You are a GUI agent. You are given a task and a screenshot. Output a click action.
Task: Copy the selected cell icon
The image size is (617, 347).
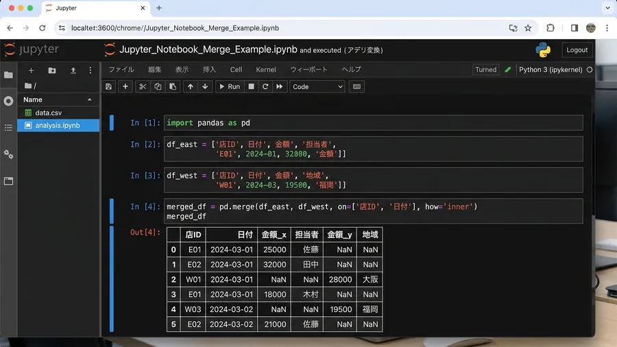[158, 86]
